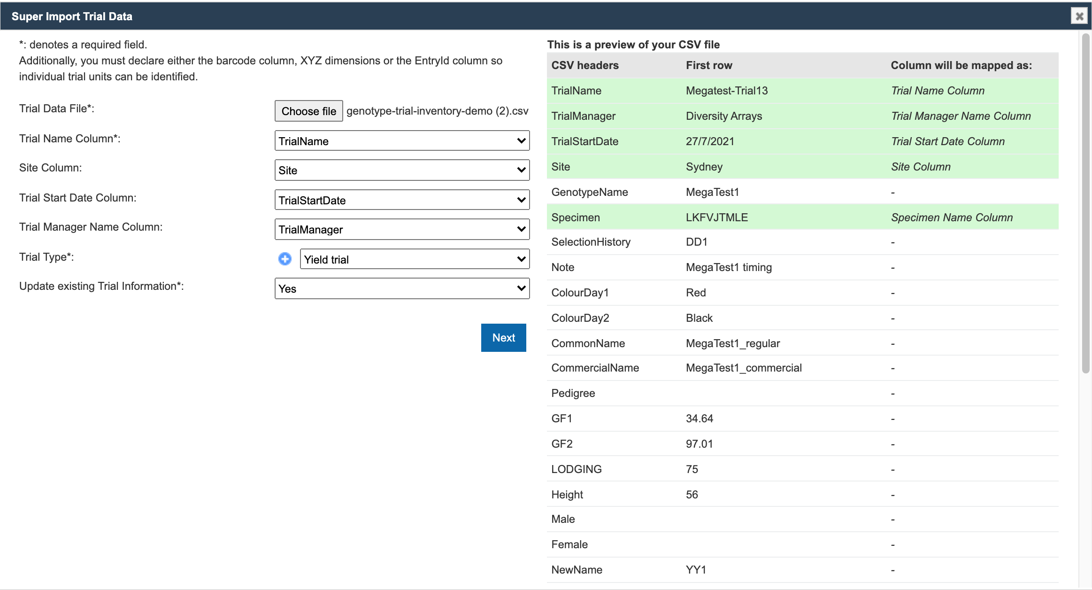Open the Trial Start Date Column dropdown
The height and width of the screenshot is (590, 1092).
[401, 200]
